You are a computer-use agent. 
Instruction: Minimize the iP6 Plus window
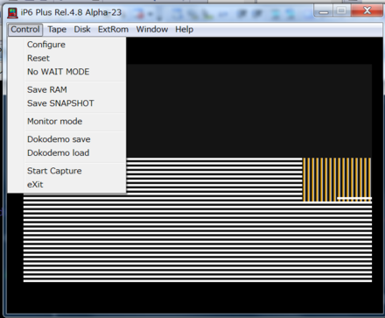click(x=324, y=11)
